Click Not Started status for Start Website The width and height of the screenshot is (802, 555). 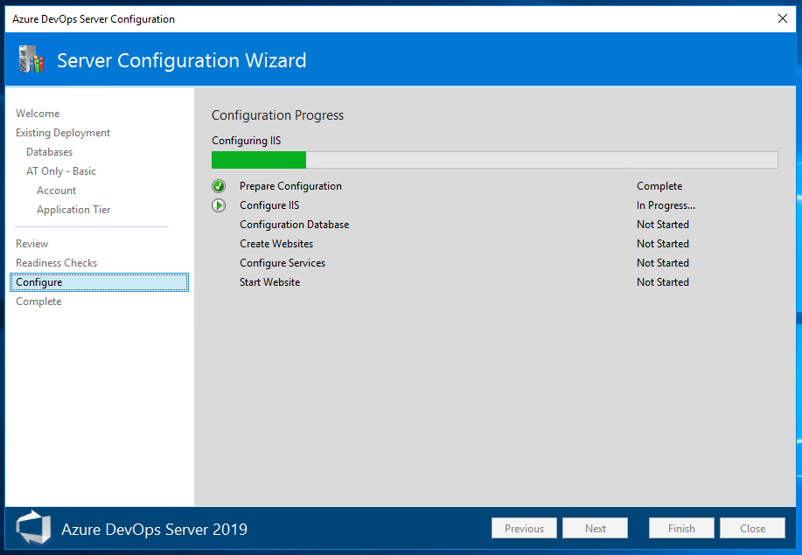pyautogui.click(x=663, y=282)
